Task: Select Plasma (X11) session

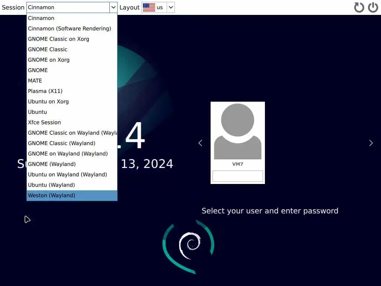Action: (72, 91)
